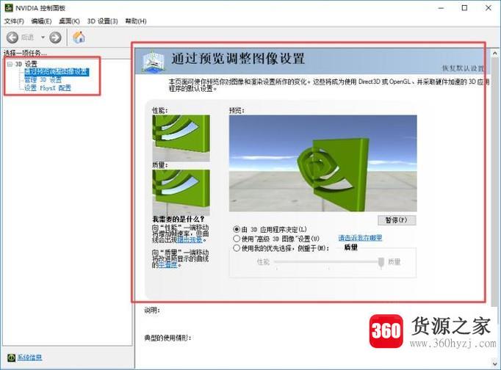Open the 桌面(K) menu

(69, 21)
